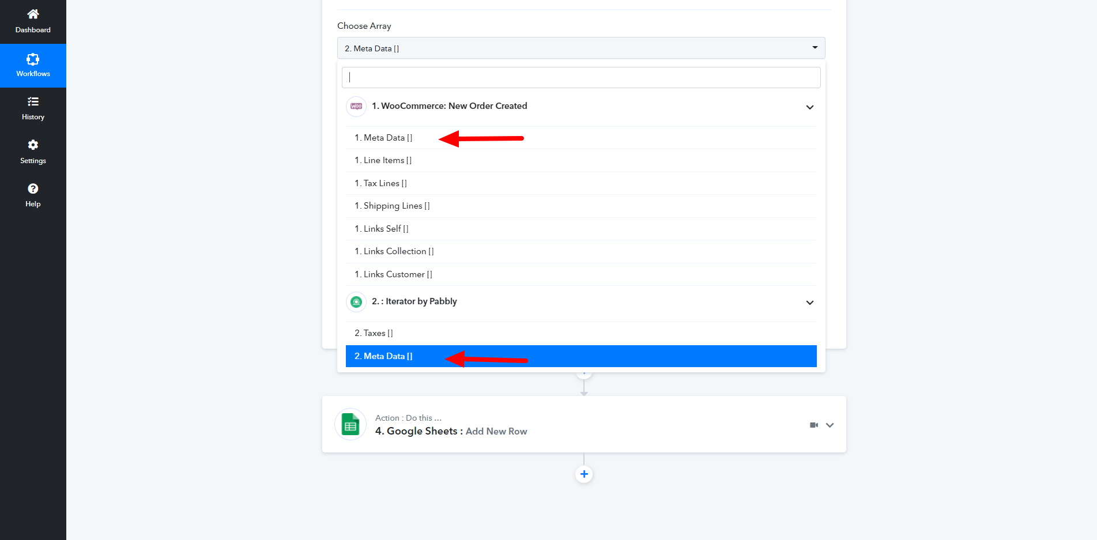Collapse the WooCommerce New Order Created group
Image resolution: width=1097 pixels, height=540 pixels.
click(x=810, y=107)
